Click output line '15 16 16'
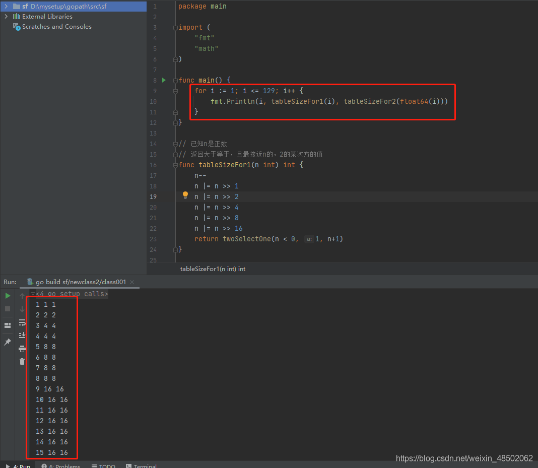Screen dimensions: 538x468 coord(52,452)
